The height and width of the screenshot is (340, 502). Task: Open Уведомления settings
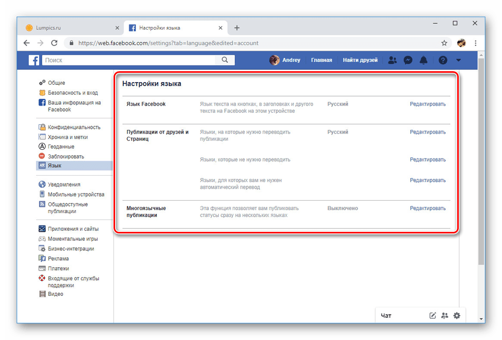[64, 185]
